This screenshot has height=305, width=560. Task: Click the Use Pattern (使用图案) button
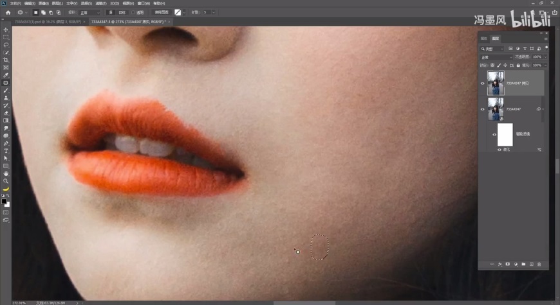tap(161, 12)
